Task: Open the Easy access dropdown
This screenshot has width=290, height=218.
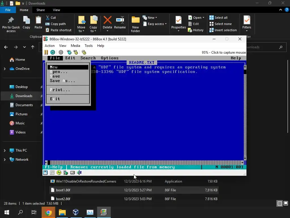Action: [155, 24]
